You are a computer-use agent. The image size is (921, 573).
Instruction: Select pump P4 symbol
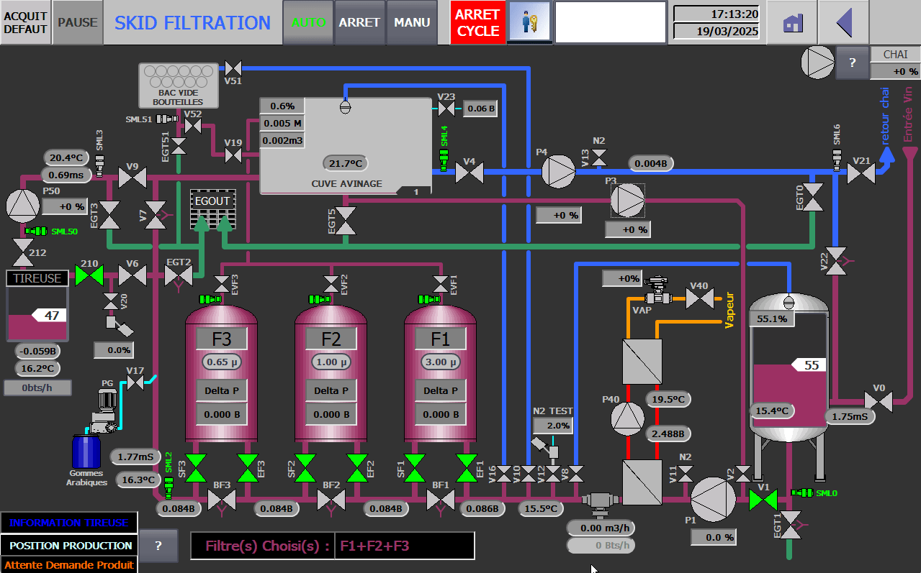(x=556, y=172)
